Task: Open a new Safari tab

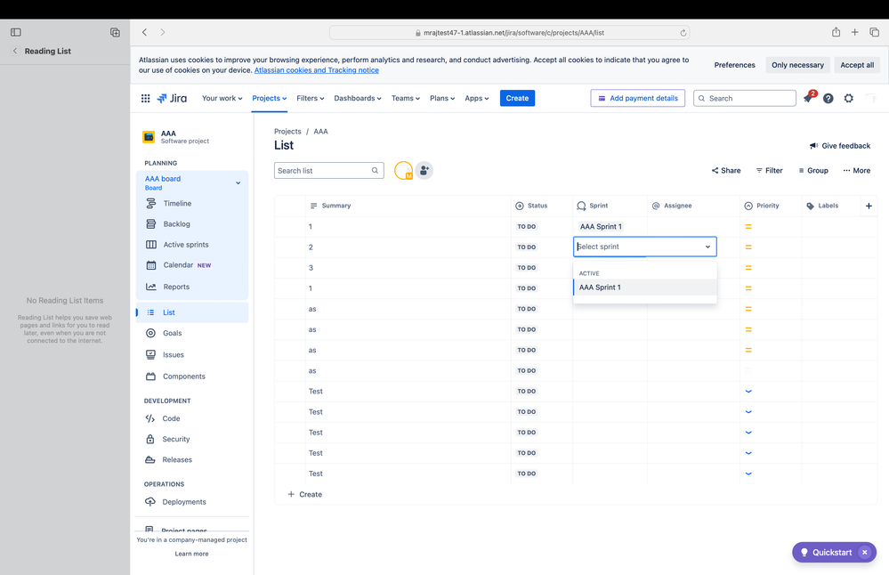Action: pyautogui.click(x=854, y=32)
